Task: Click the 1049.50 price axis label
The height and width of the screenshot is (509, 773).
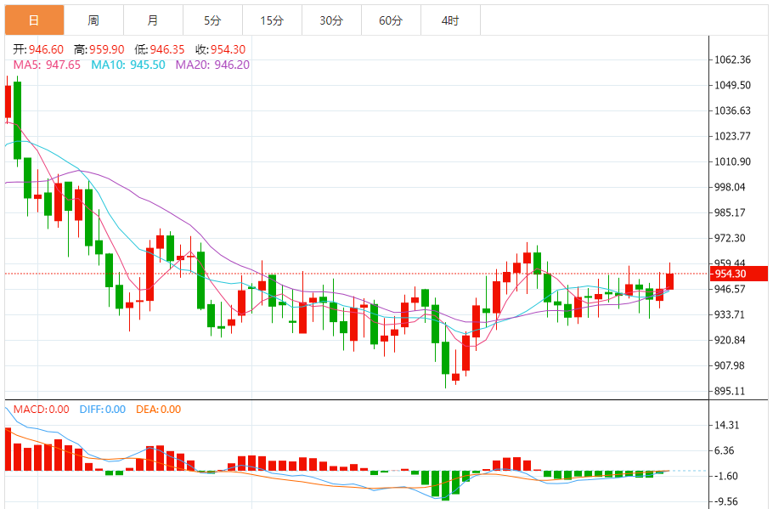Action: coord(732,85)
